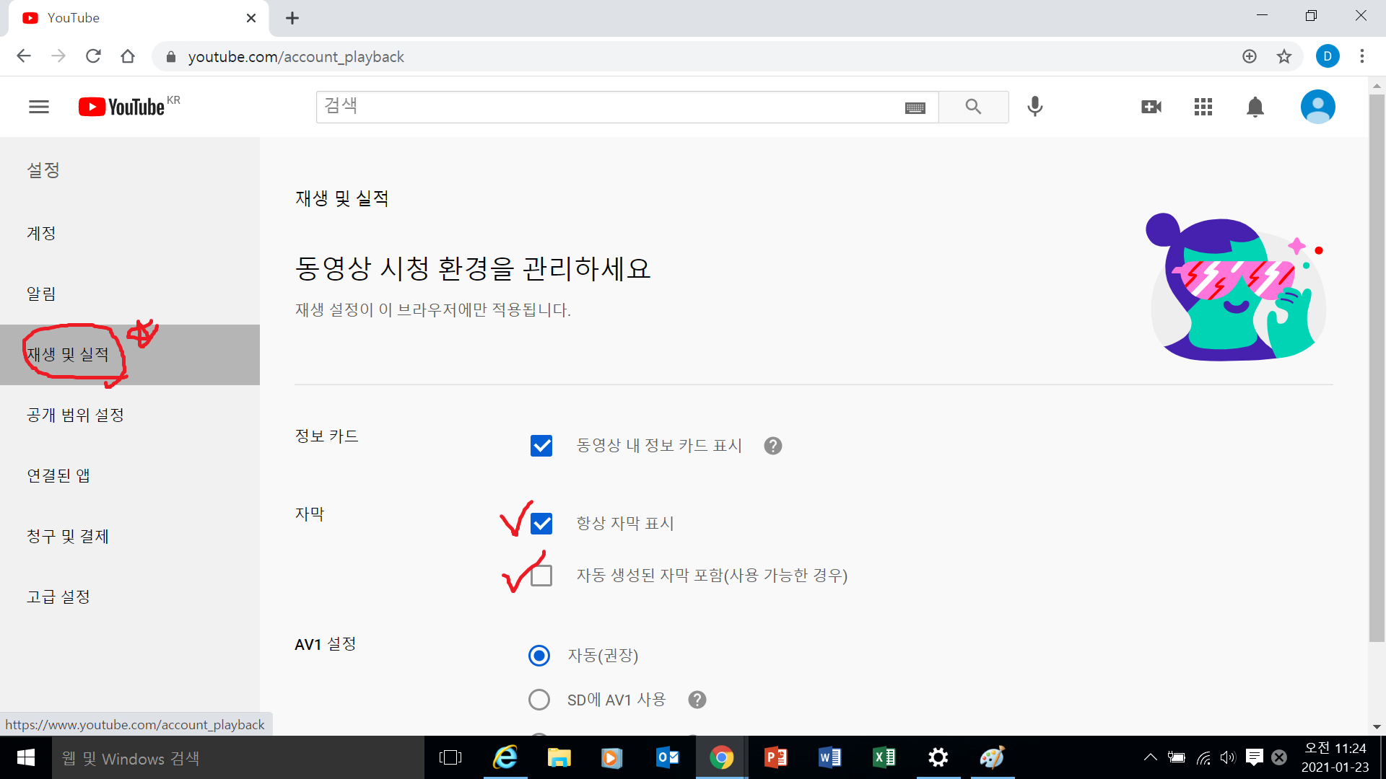
Task: Open the on-screen keyboard in search box
Action: pyautogui.click(x=915, y=107)
